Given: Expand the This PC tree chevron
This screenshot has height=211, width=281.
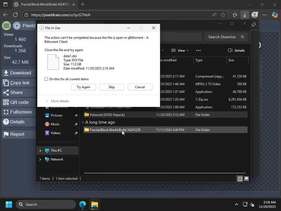Looking at the screenshot, I should pyautogui.click(x=40, y=151).
